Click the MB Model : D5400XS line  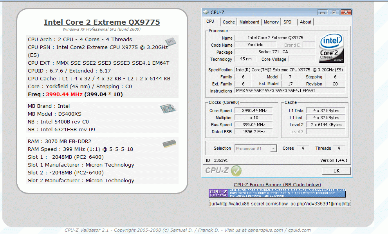(54, 114)
